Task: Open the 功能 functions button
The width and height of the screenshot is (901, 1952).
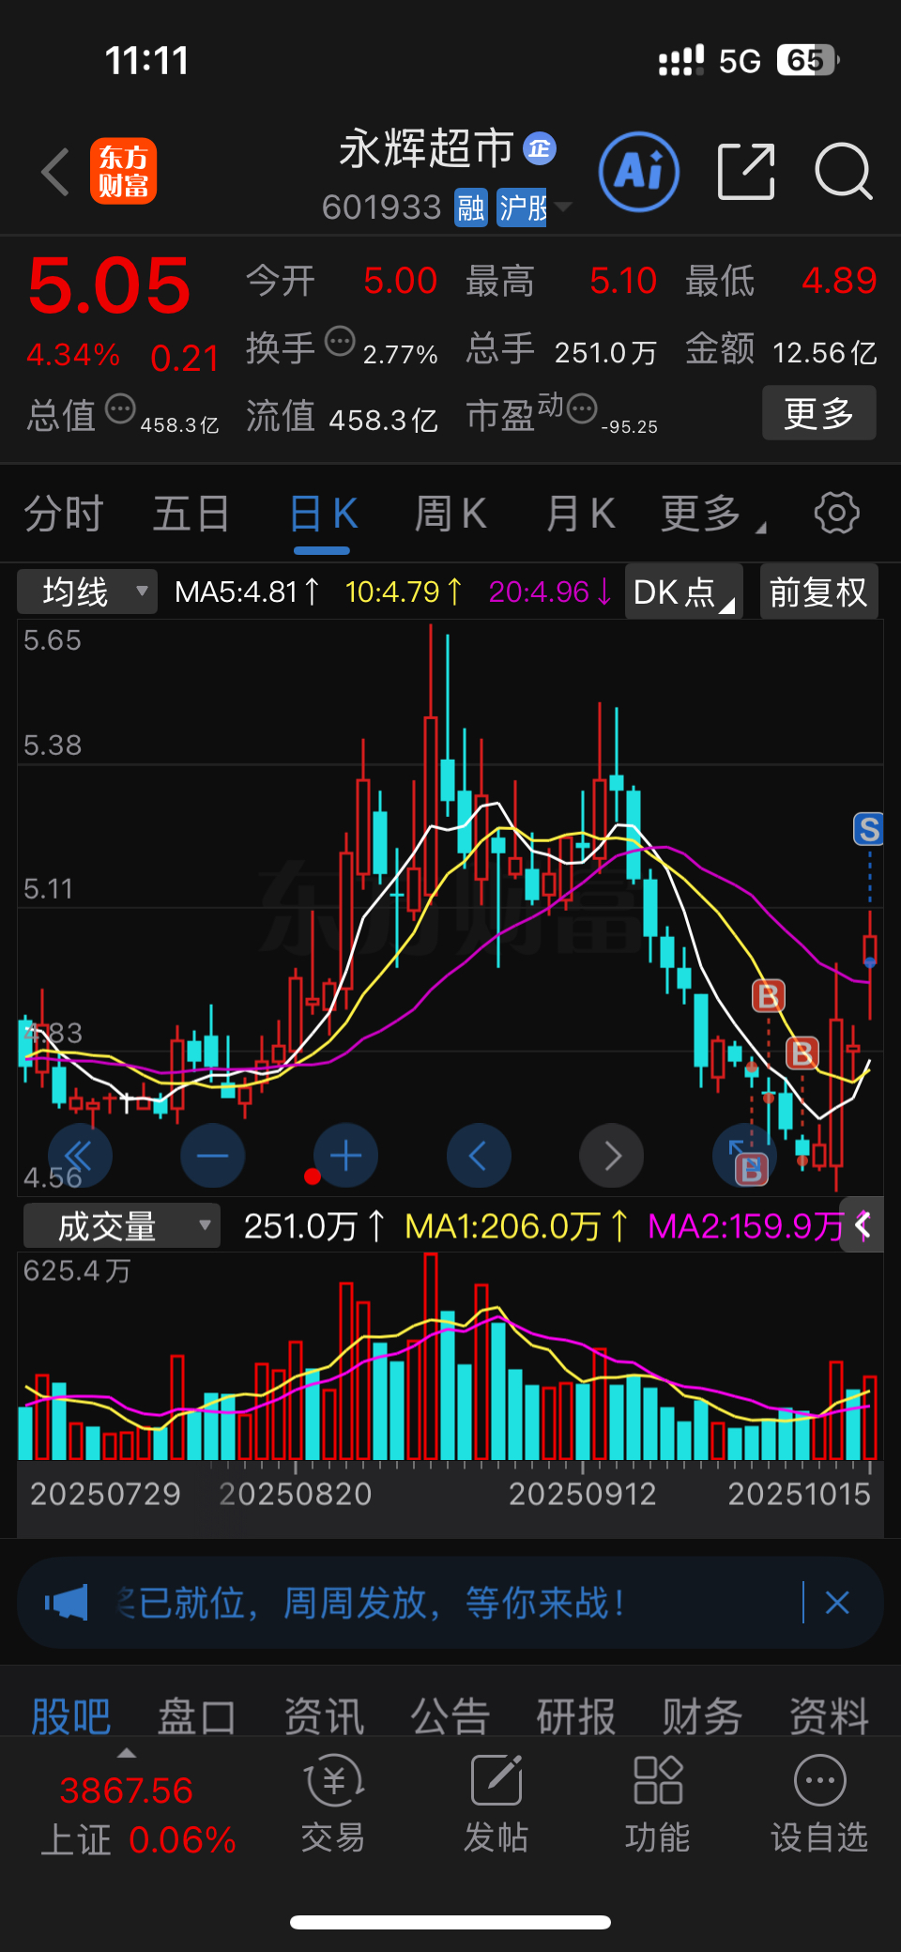Action: 658,1806
